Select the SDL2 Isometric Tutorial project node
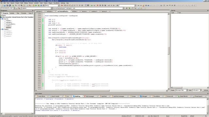The height and width of the screenshot is (117, 209). (x=18, y=17)
